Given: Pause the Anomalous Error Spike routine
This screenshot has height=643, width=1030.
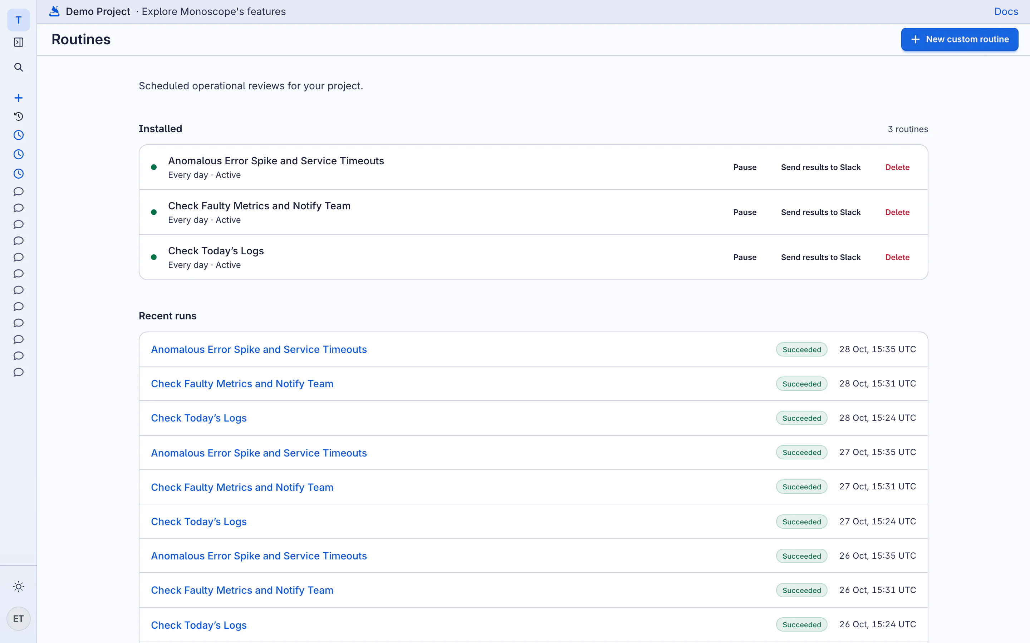Looking at the screenshot, I should click(745, 167).
